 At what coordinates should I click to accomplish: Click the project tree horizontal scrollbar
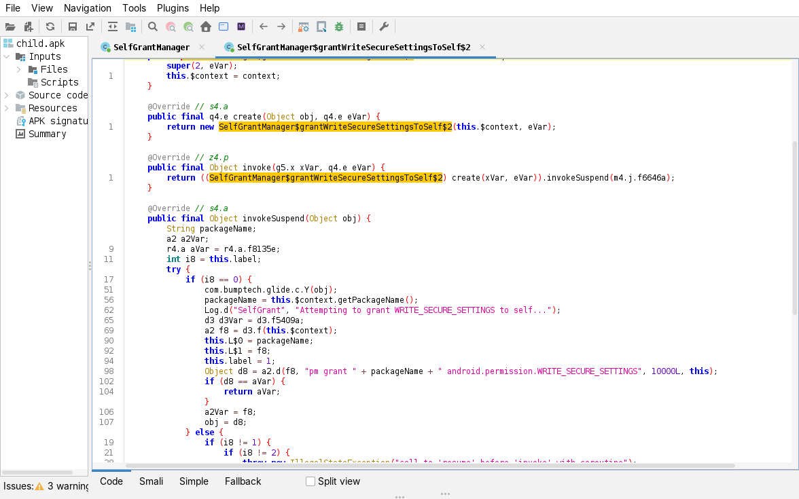coord(37,473)
